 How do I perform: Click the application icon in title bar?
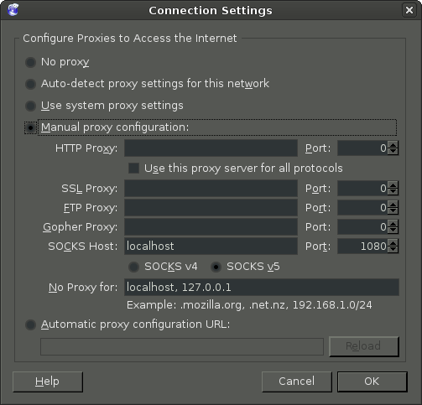click(x=13, y=10)
